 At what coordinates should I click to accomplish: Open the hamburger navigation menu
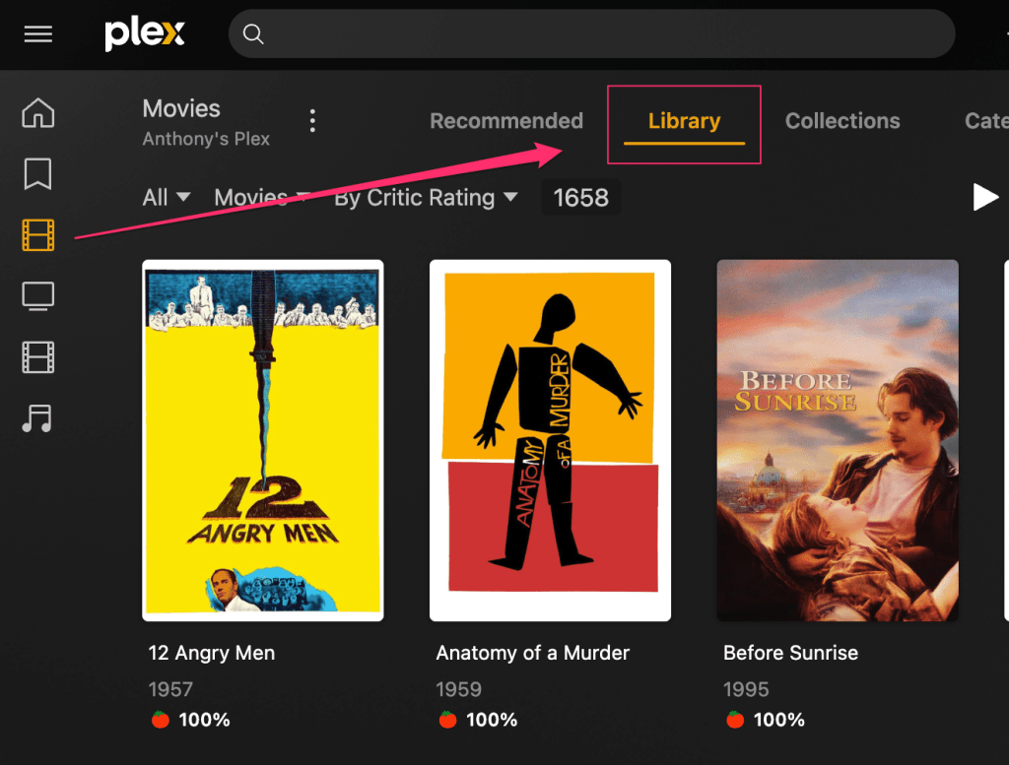(x=38, y=34)
